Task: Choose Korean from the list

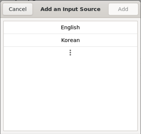Action: click(70, 40)
